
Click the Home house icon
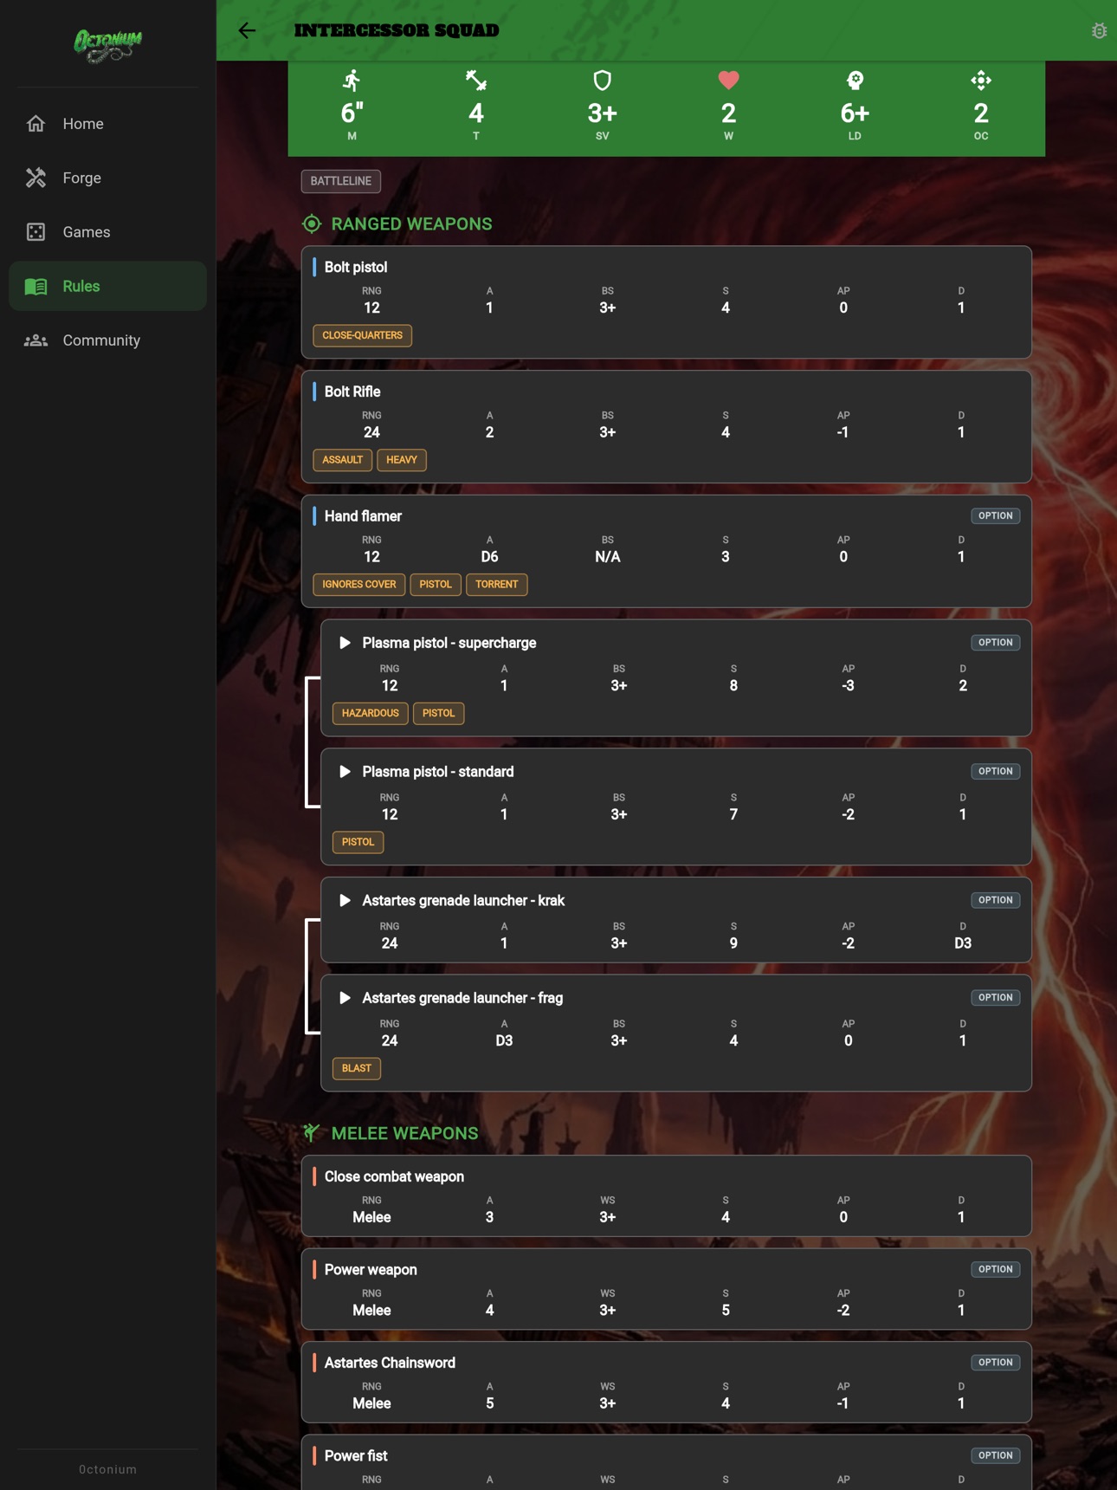tap(36, 124)
